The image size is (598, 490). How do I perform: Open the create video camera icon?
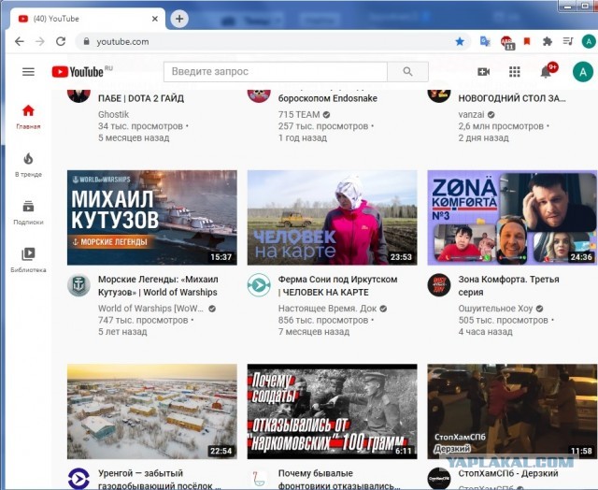483,72
